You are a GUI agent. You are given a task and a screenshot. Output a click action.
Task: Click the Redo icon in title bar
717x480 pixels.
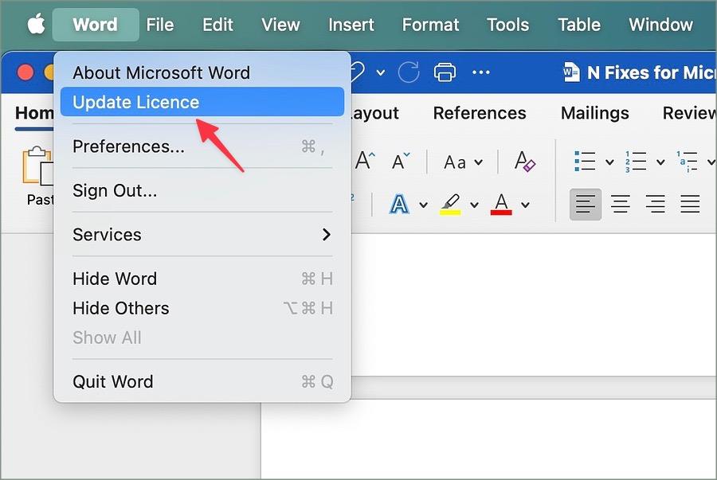[409, 72]
